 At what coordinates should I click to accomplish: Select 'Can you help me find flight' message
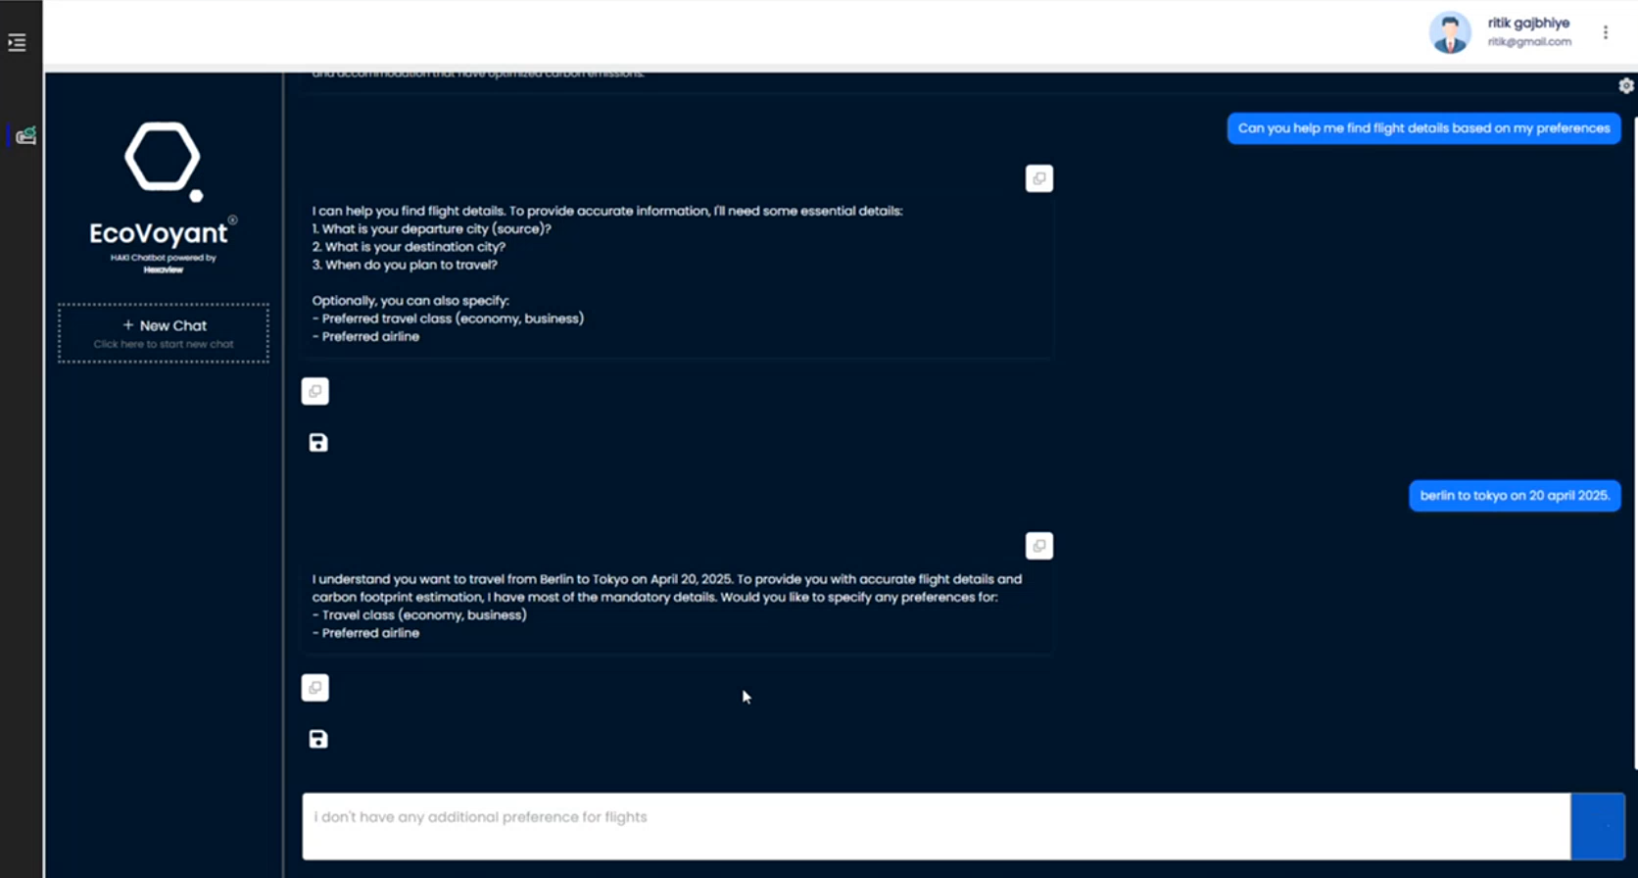1422,128
